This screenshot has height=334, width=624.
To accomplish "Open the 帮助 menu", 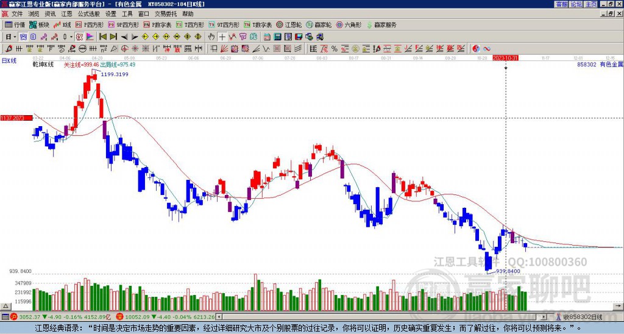I will tap(188, 14).
